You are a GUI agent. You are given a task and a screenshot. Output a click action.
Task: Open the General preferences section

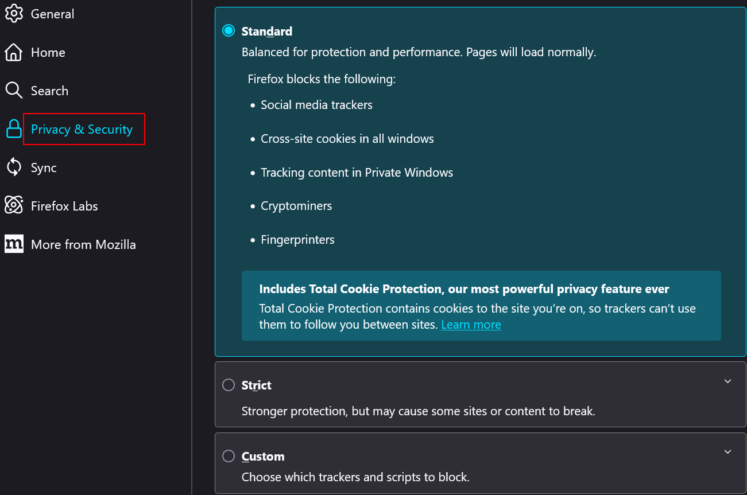52,14
